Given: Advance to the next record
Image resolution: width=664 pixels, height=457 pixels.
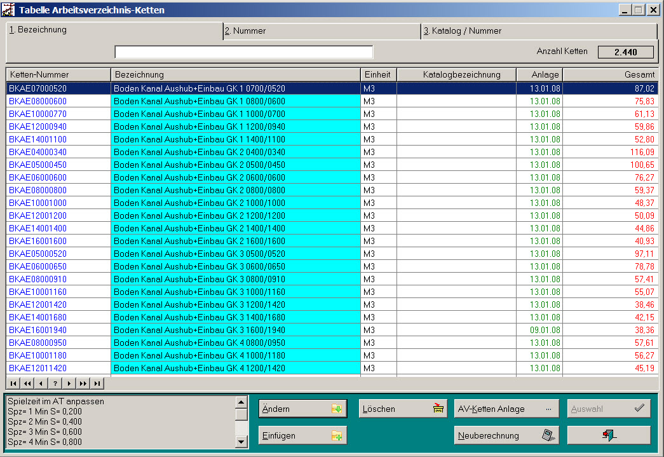Looking at the screenshot, I should point(69,383).
